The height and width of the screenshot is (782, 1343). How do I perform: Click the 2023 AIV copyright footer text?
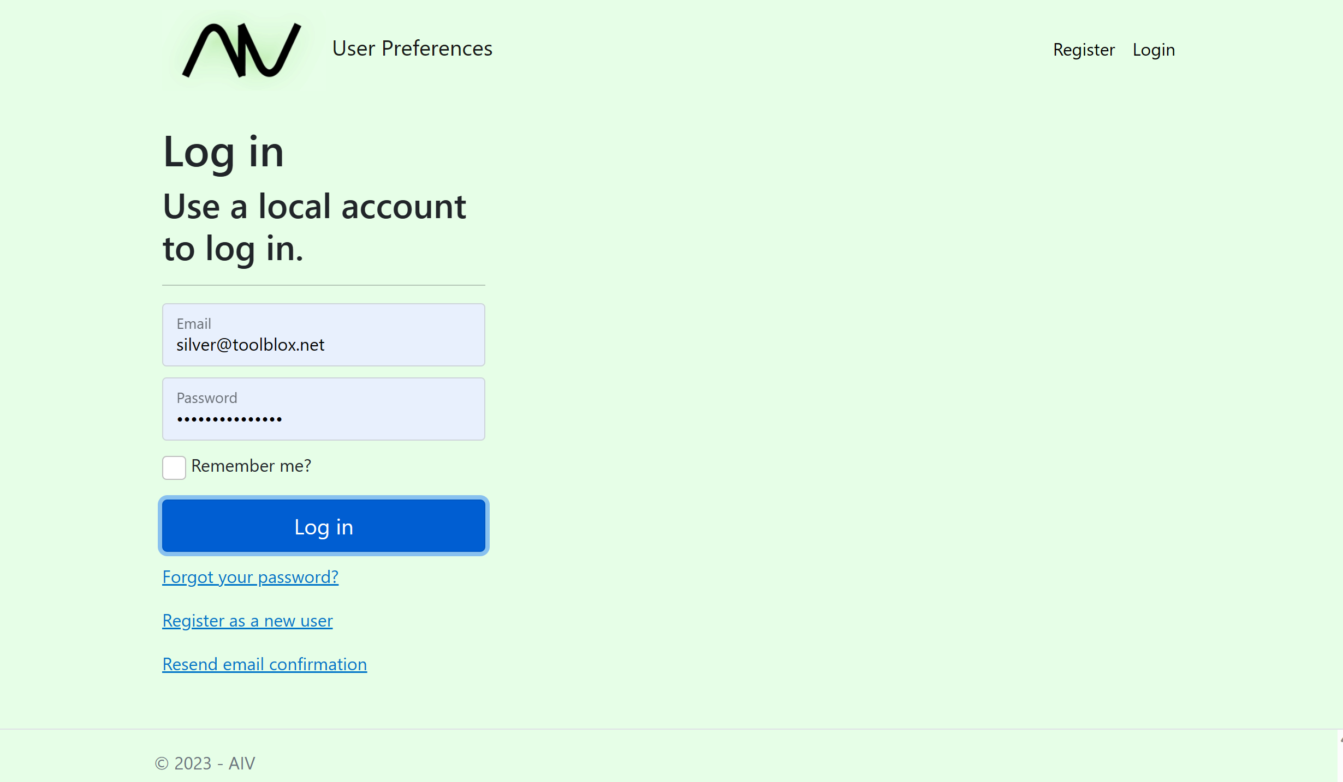tap(205, 763)
